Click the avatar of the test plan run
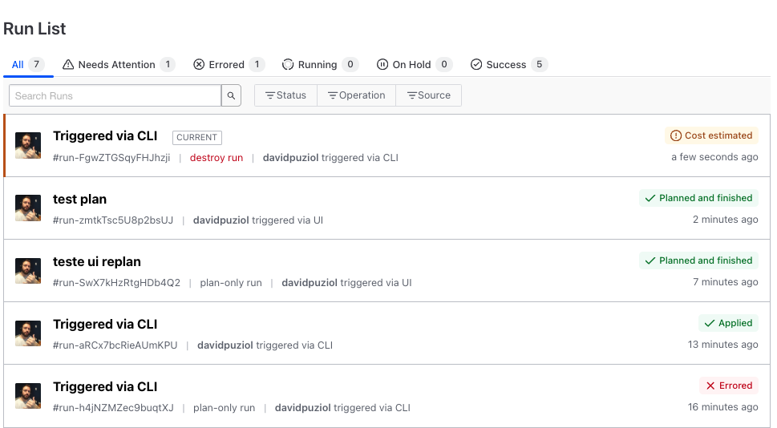777x428 pixels. 28,208
